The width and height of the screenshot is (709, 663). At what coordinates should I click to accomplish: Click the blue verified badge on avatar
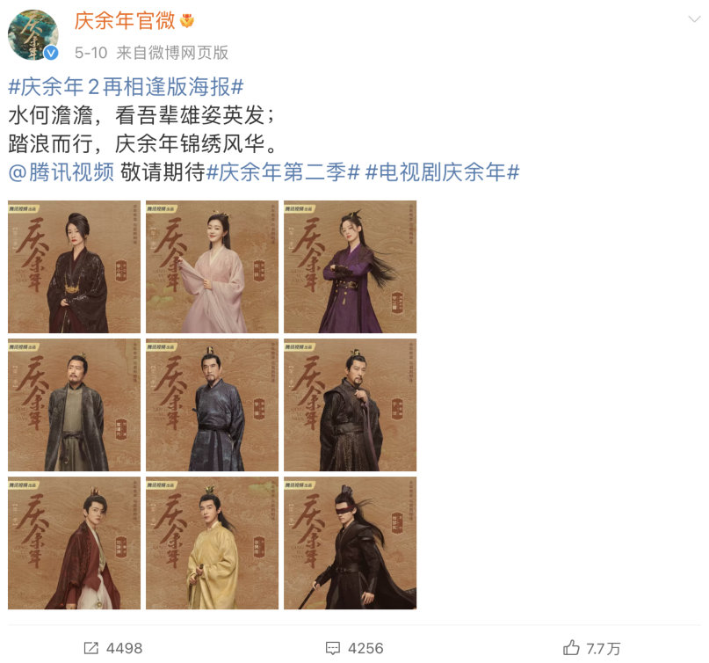pyautogui.click(x=51, y=53)
